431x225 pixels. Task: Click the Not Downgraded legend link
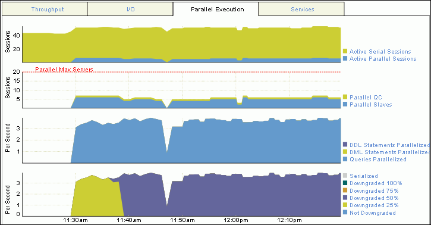click(x=373, y=213)
